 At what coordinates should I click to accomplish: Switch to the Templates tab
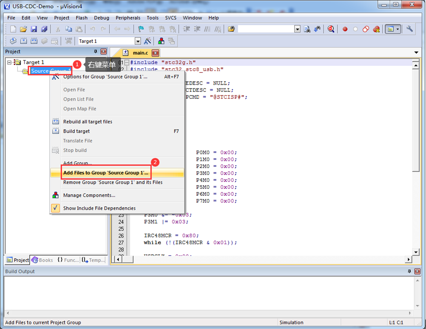pos(93,260)
